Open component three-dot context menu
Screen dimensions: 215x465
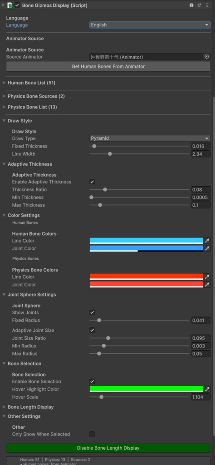pyautogui.click(x=207, y=5)
